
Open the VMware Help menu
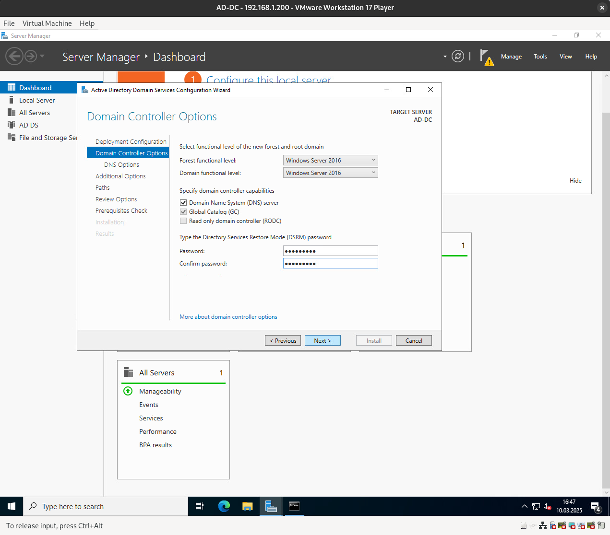tap(87, 23)
